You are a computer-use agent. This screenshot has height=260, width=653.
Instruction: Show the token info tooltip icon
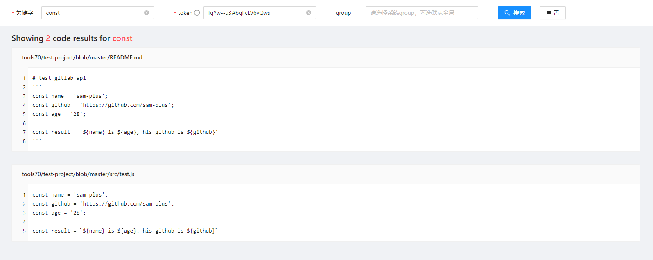pos(197,13)
